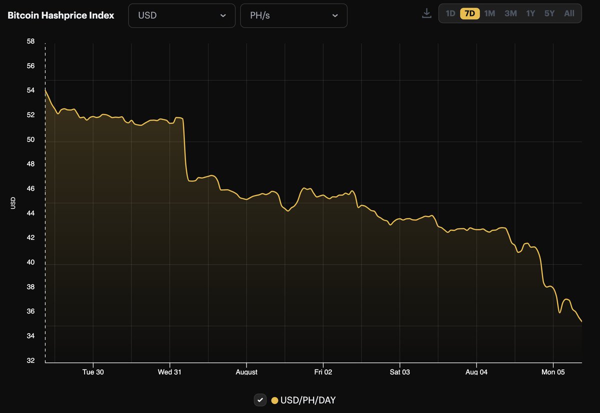Image resolution: width=600 pixels, height=413 pixels.
Task: Click the Fri 02 axis label
Action: click(x=323, y=372)
